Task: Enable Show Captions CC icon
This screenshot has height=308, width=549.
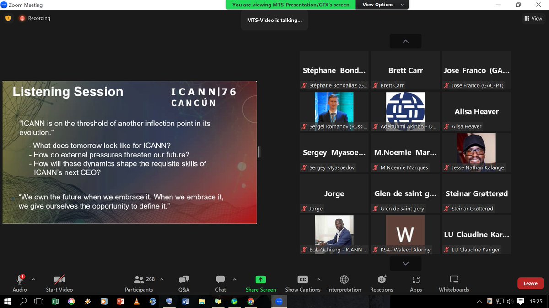Action: [302, 279]
